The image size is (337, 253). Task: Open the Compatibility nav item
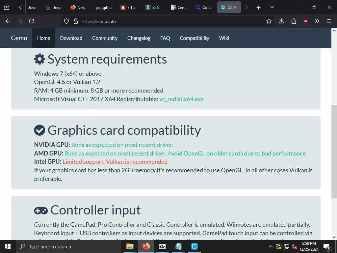click(194, 38)
